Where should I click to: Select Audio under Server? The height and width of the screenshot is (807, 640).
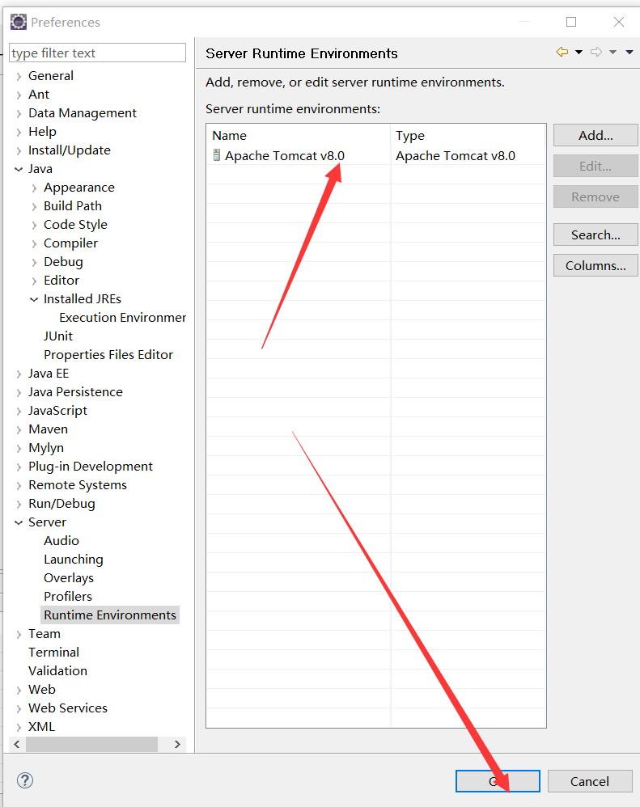click(61, 540)
